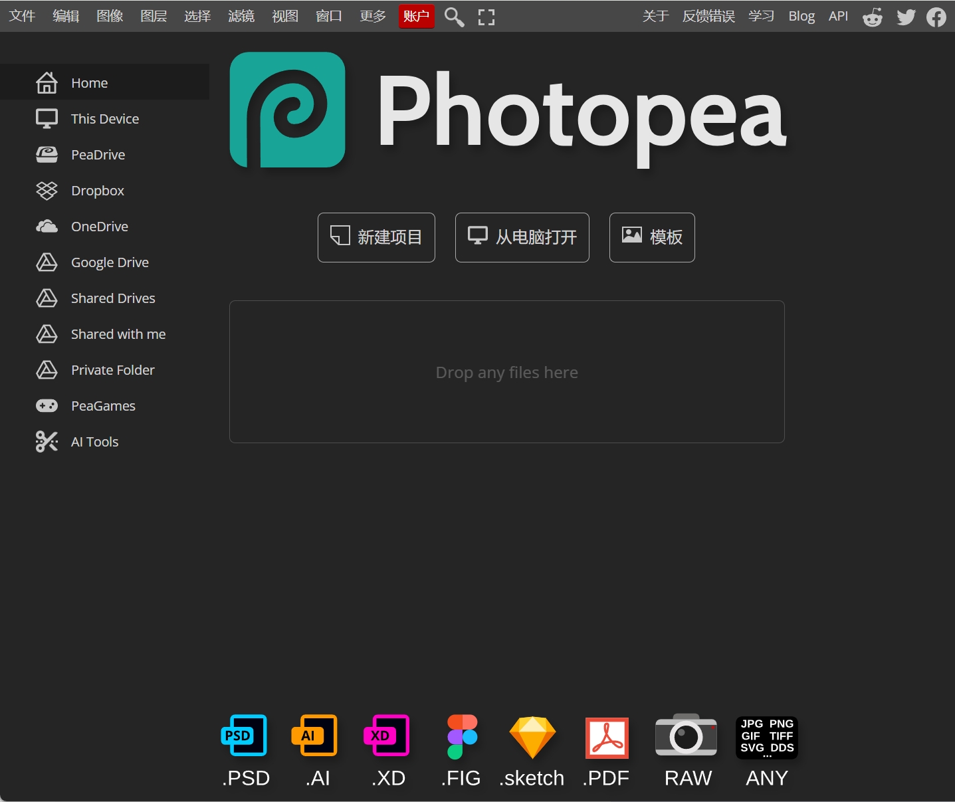This screenshot has width=955, height=802.
Task: Open the 关于 link
Action: point(655,16)
